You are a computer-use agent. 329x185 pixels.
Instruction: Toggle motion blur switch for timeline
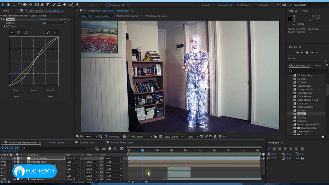tap(115, 149)
